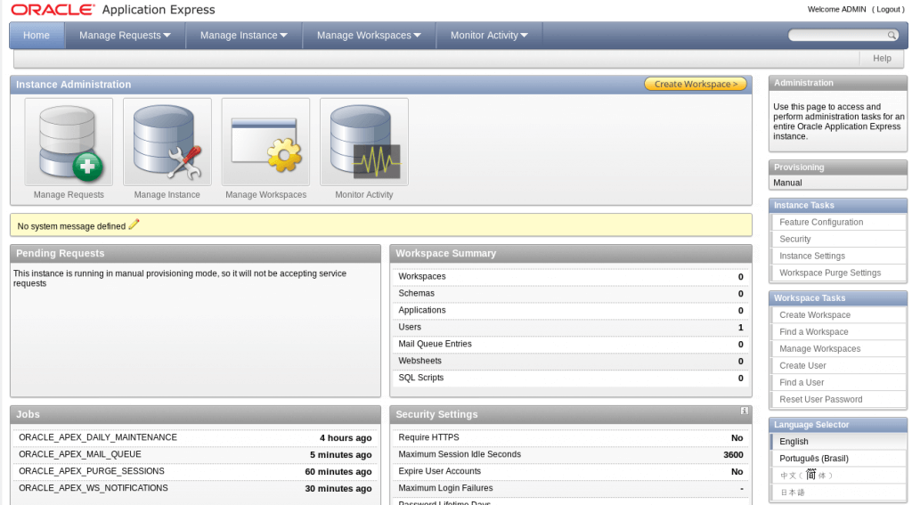The image size is (912, 505).
Task: Open Manage Requests in navigation bar
Action: [x=125, y=36]
